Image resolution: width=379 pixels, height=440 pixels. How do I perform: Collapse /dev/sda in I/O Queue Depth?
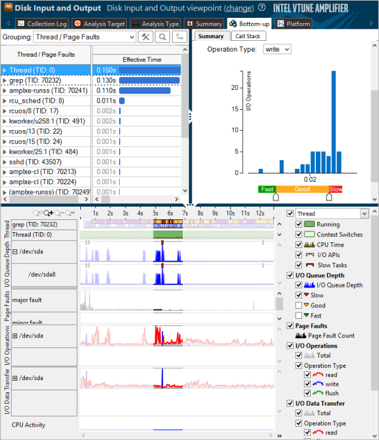[x=15, y=252]
